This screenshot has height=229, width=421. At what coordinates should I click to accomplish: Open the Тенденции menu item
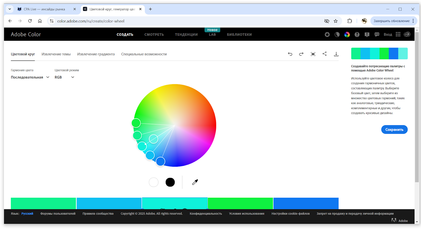pos(186,34)
